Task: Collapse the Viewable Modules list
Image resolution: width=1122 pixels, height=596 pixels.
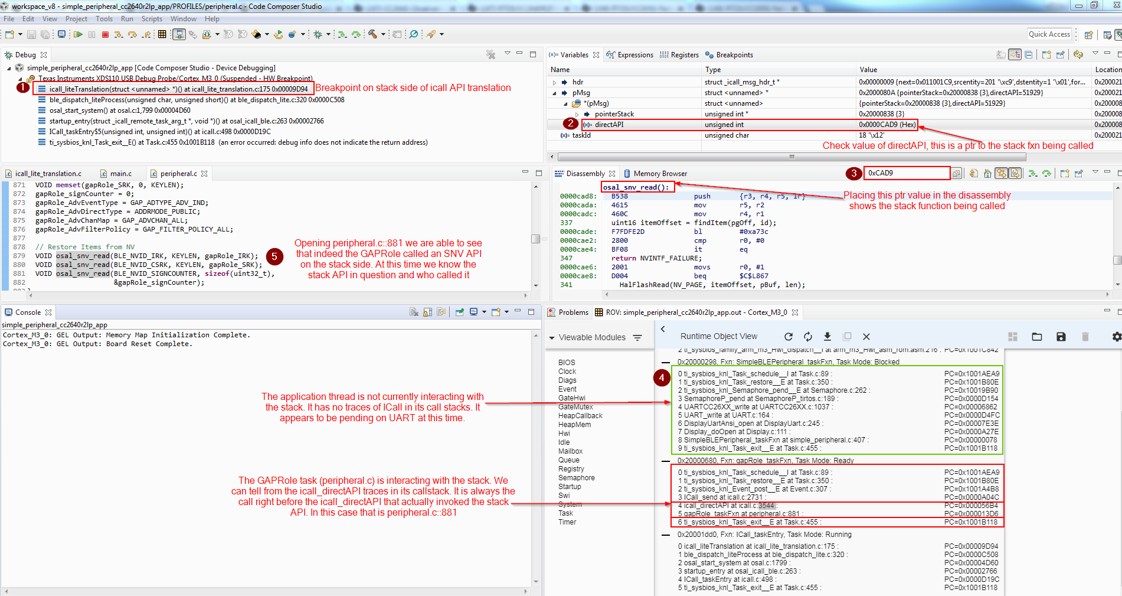Action: (552, 338)
